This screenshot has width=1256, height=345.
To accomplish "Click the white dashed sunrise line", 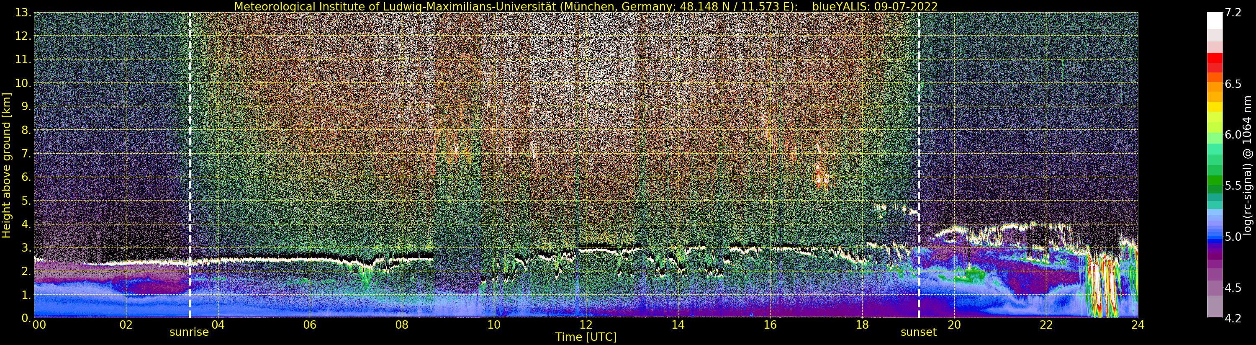I will coord(190,165).
